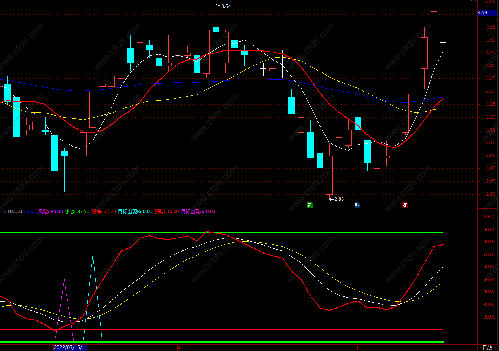This screenshot has height=351, width=499.
Task: Select the 2022/03/15/二 date label
Action: [70, 347]
